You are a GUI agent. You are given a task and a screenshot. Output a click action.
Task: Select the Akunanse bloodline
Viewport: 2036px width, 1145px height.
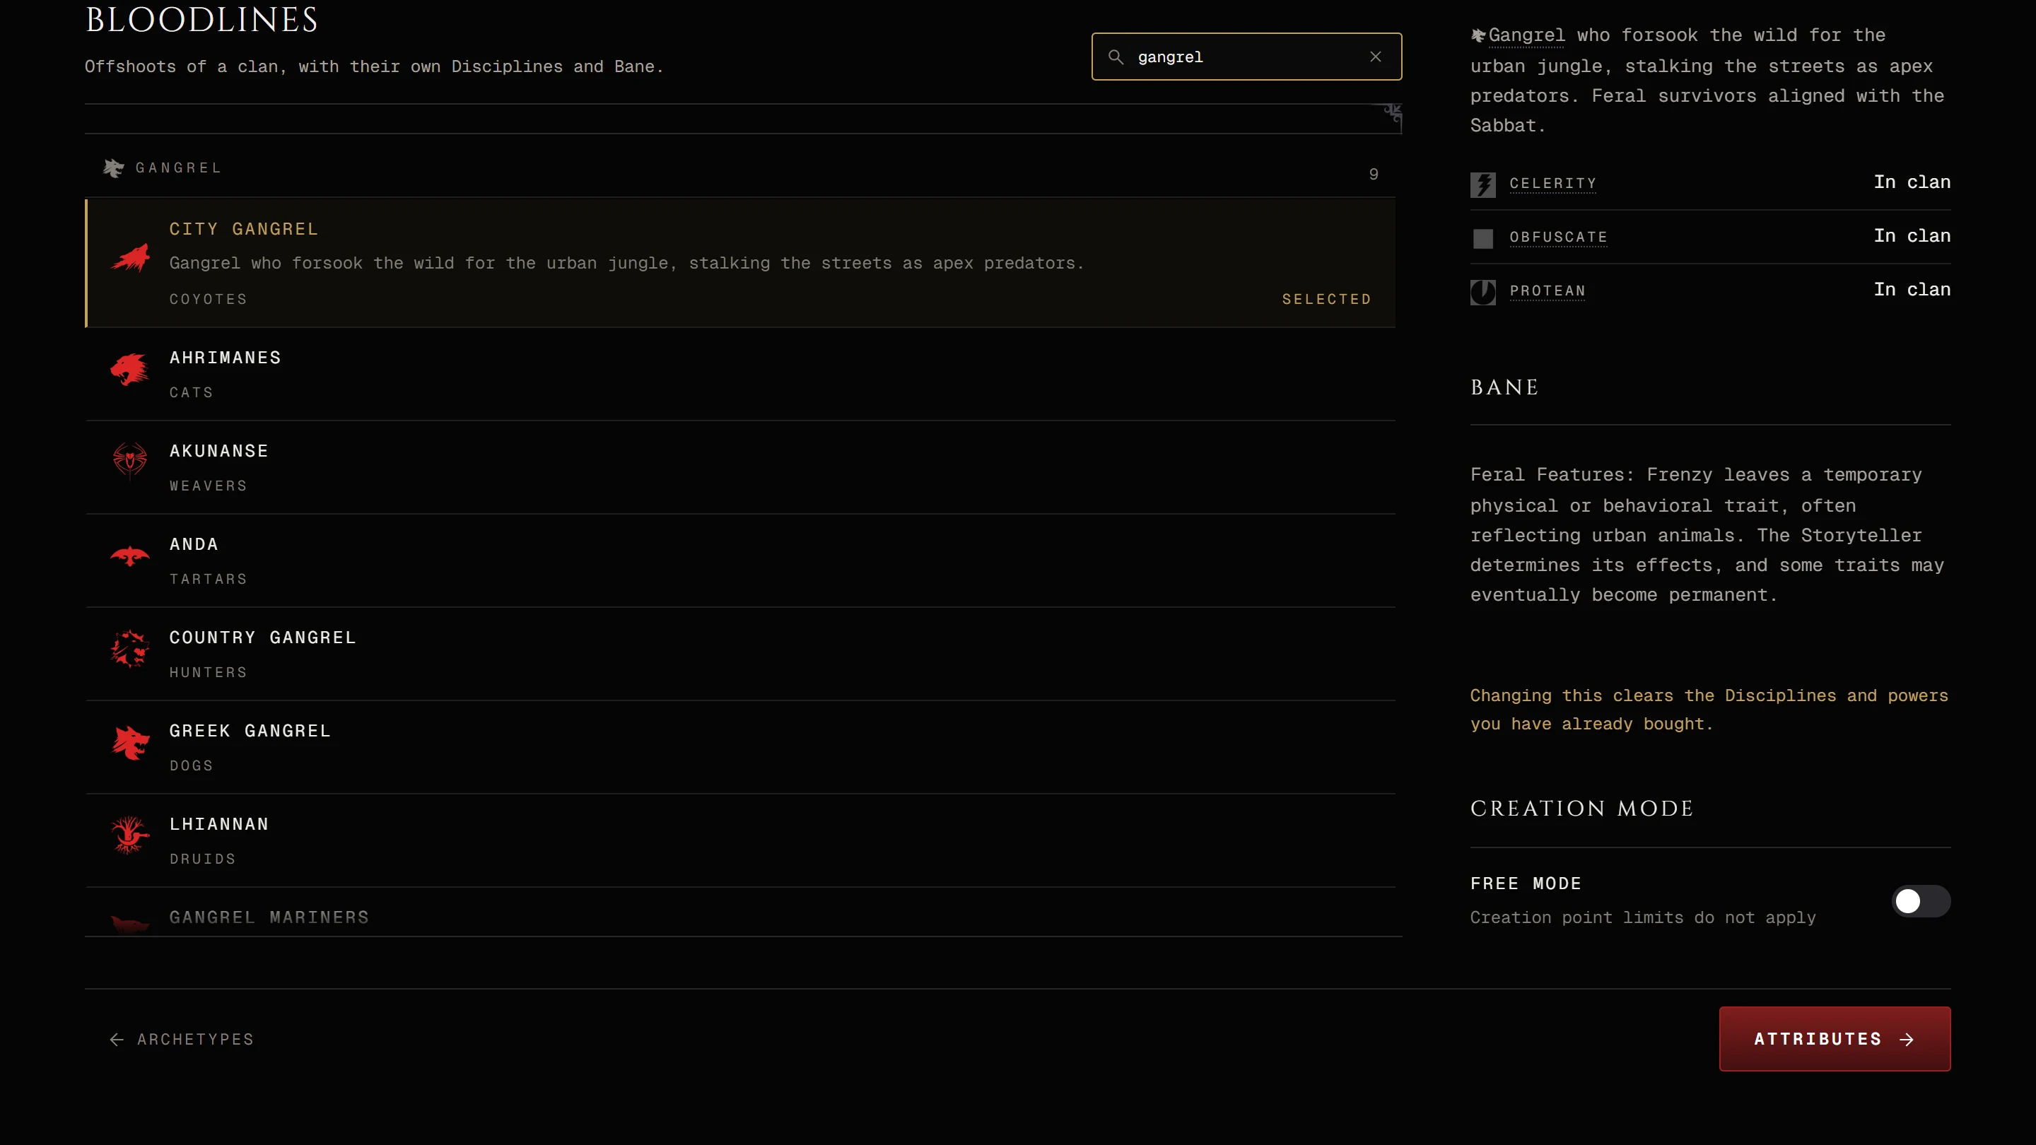[739, 468]
